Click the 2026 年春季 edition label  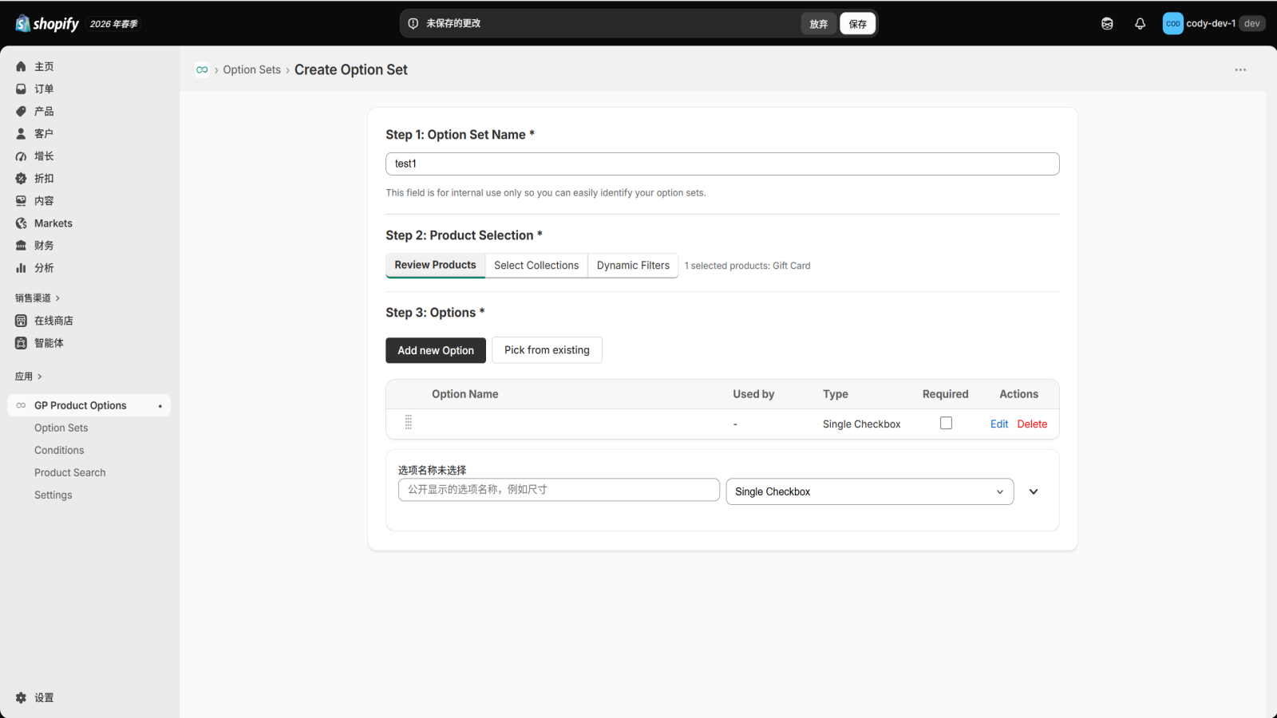tap(114, 25)
